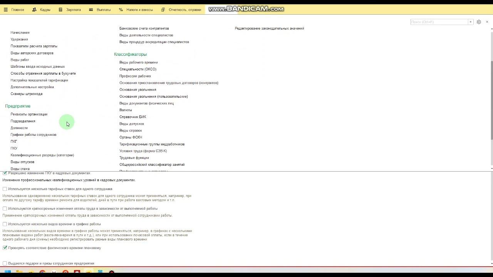This screenshot has width=493, height=277.
Task: Open Удержания list
Action: click(19, 39)
